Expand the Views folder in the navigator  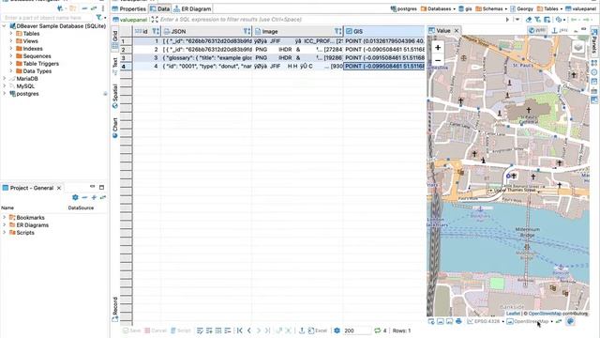[x=11, y=41]
